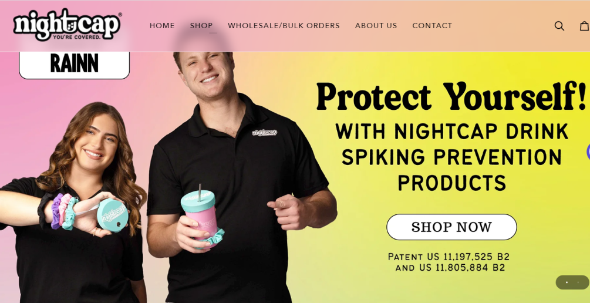Click the Protect Yourself! headline

click(x=451, y=96)
